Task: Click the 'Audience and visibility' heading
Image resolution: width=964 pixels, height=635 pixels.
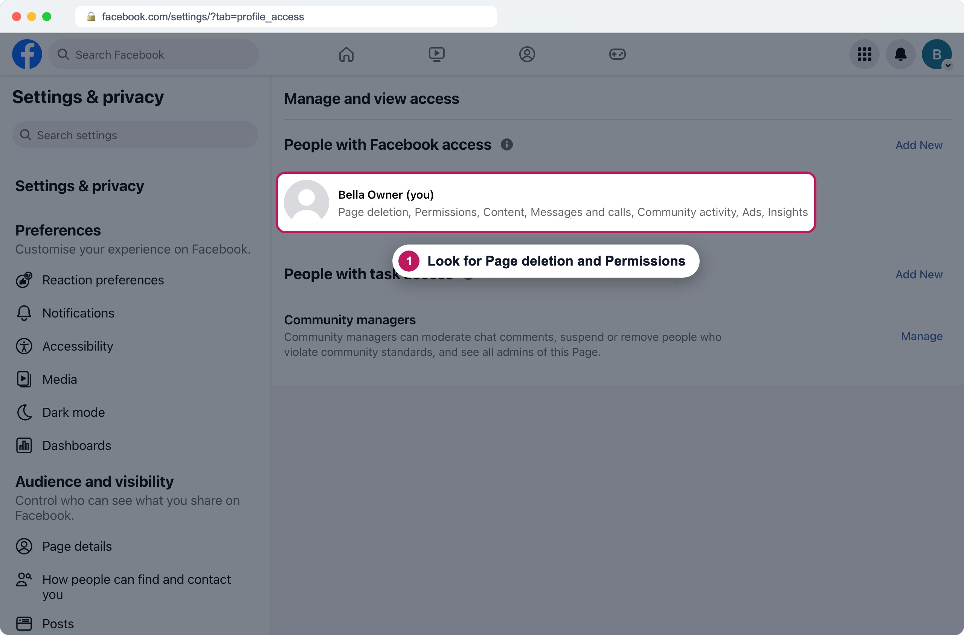Action: click(95, 482)
